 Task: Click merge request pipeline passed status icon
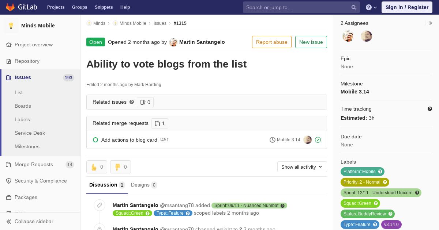pyautogui.click(x=318, y=140)
